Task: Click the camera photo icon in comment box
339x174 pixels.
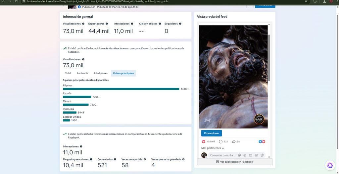Action: tap(251, 155)
